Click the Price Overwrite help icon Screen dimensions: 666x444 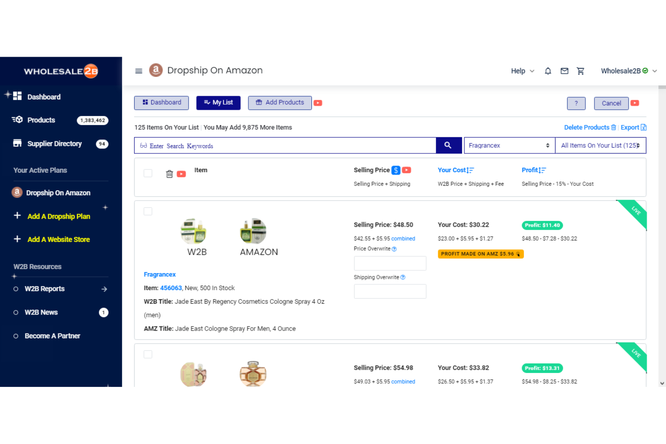click(x=394, y=249)
